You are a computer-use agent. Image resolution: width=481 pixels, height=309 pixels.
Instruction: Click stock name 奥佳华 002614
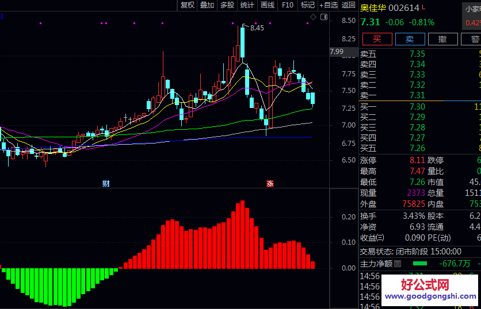point(390,8)
